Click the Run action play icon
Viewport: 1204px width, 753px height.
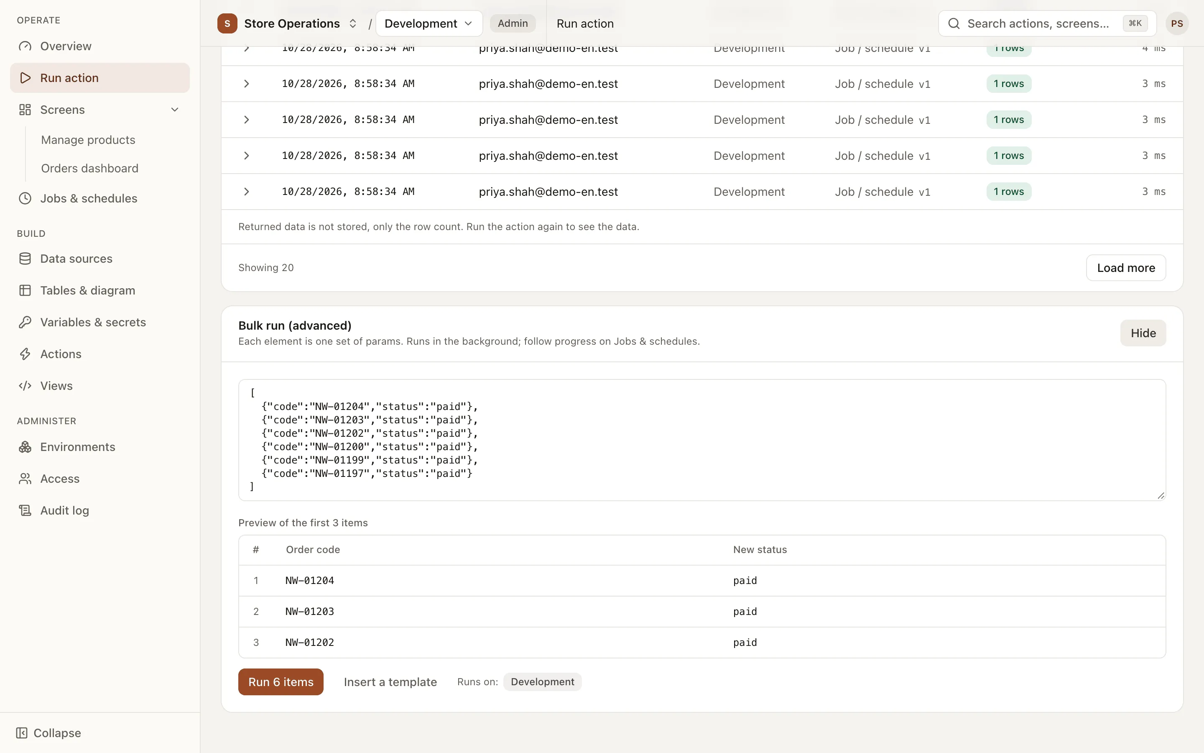tap(25, 78)
